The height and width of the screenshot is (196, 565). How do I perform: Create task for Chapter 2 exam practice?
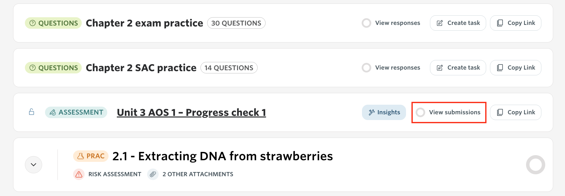458,23
